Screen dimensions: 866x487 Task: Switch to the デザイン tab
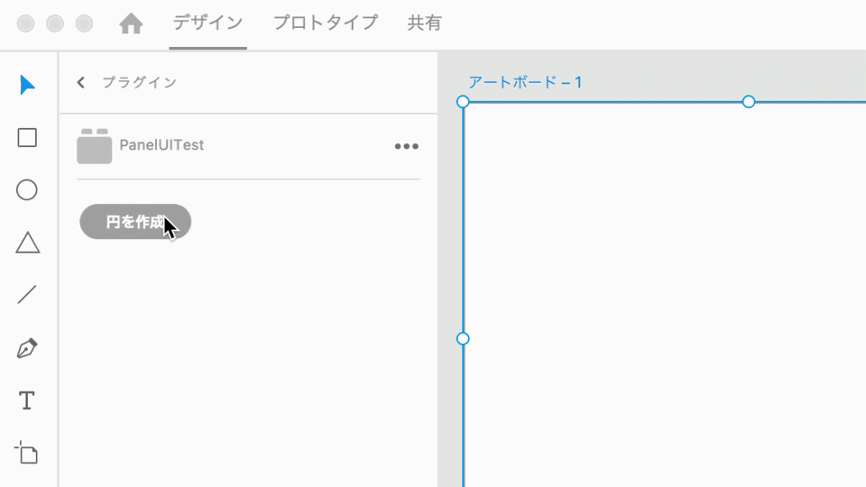tap(207, 23)
